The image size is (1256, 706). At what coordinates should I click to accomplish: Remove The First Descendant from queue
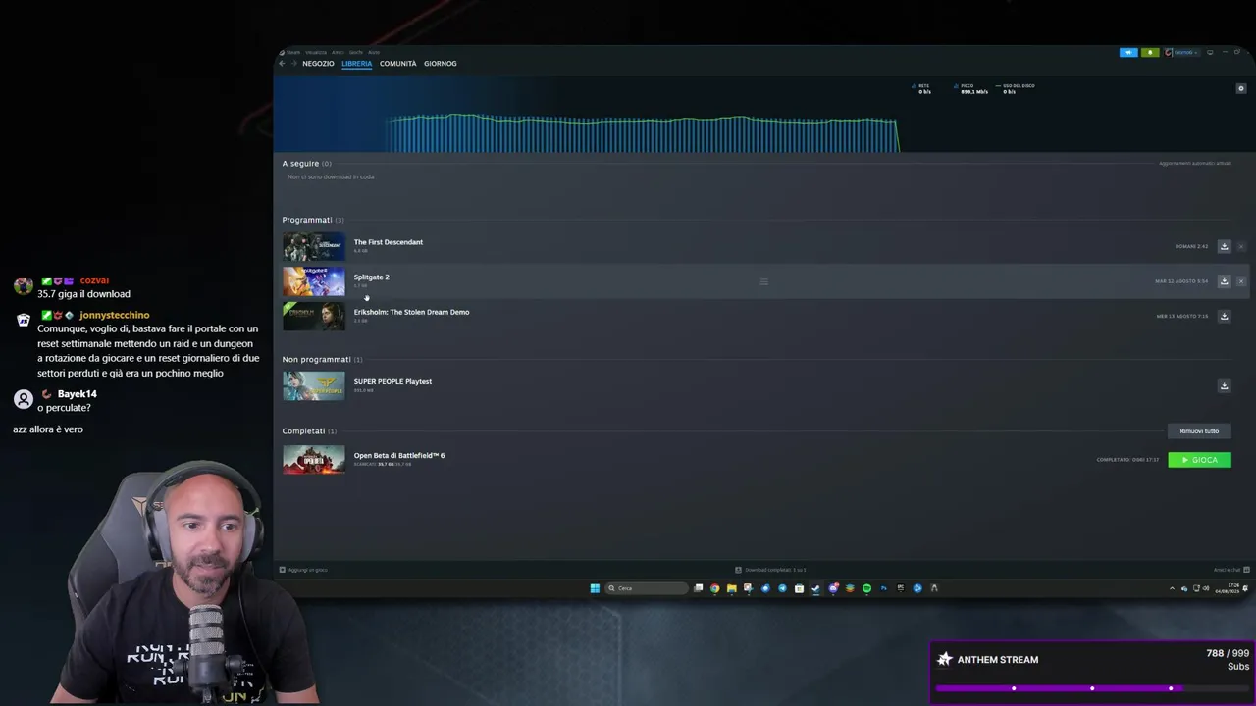[x=1241, y=246]
